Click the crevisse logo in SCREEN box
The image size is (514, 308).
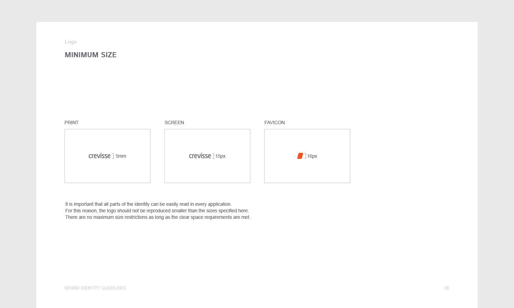pyautogui.click(x=200, y=156)
